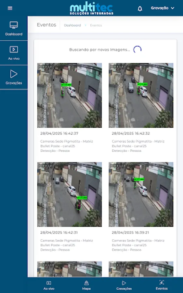Click 'Cameras Sede Pigmatita - Matriz' under 16:42:31
Viewport: 183px width, 293px height.
coord(67,241)
